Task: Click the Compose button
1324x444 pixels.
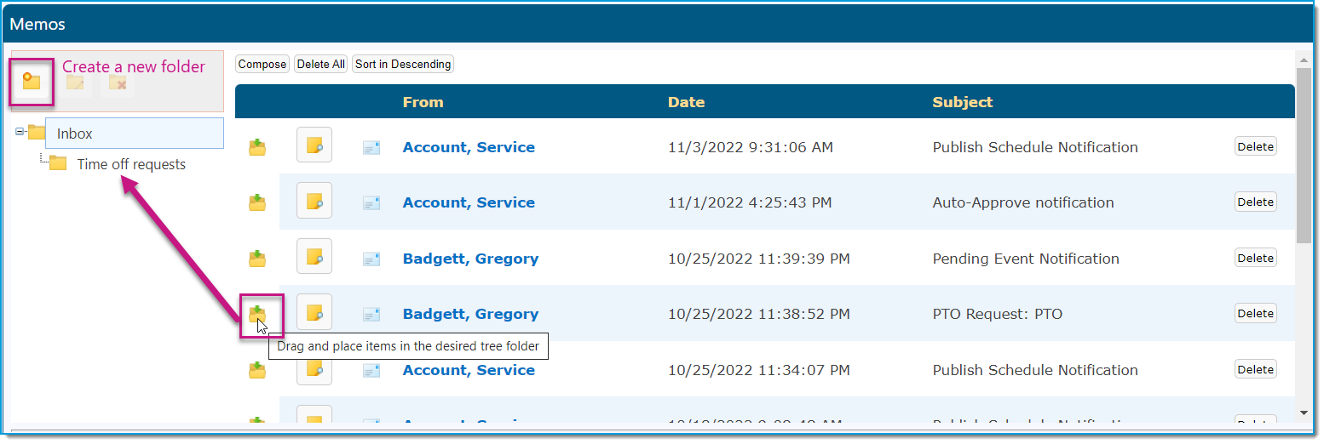Action: pyautogui.click(x=262, y=64)
